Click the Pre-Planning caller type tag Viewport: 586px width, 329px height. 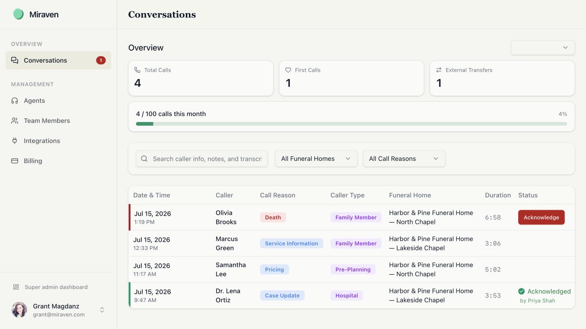353,270
